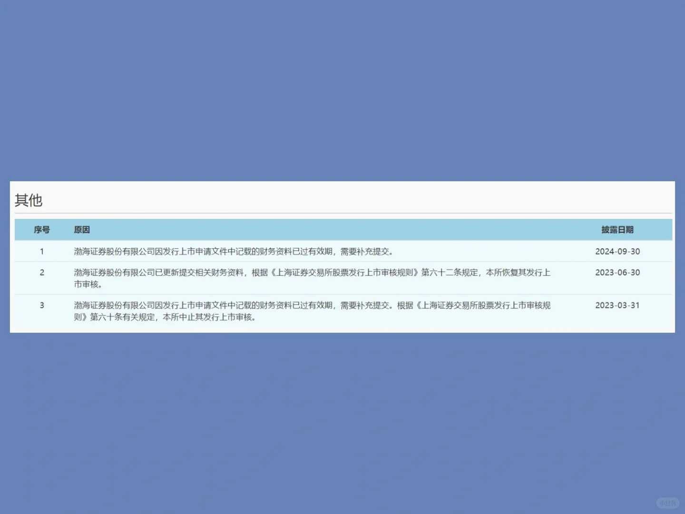Click reason text ending 需要补充提交。 in row 1
685x514 pixels.
[234, 251]
